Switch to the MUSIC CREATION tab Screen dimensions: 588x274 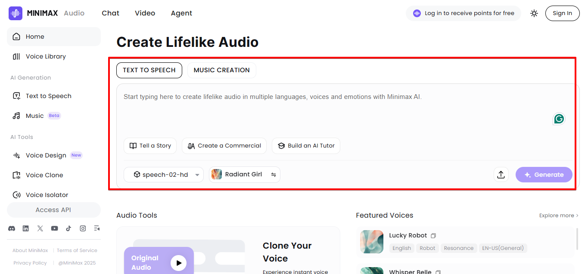pyautogui.click(x=221, y=70)
